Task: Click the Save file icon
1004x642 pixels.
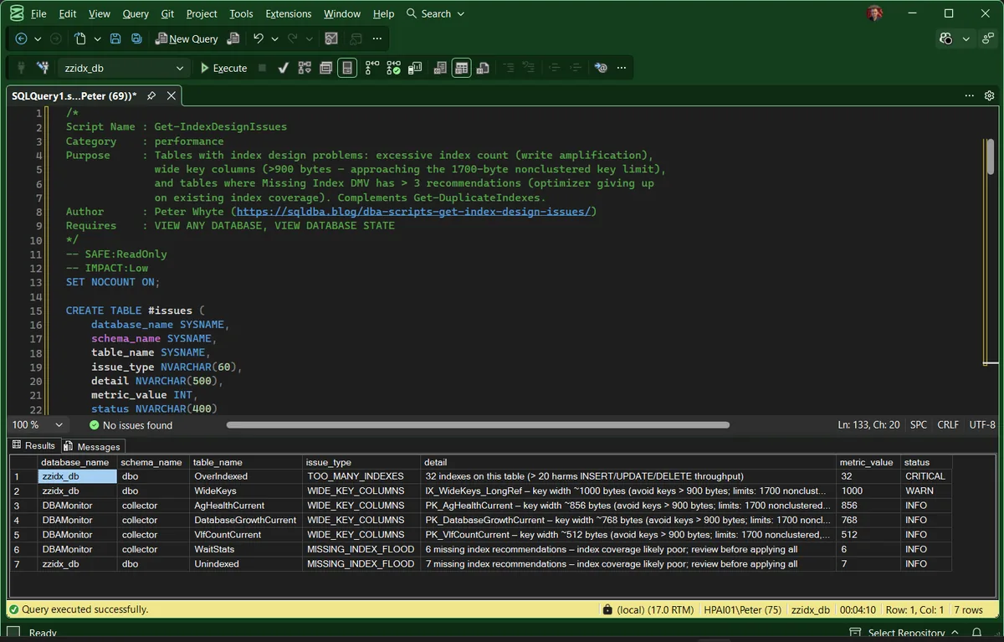Action: point(115,39)
